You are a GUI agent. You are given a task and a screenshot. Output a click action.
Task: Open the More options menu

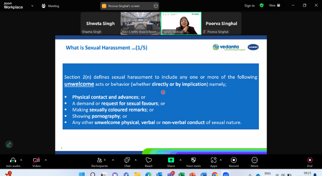[x=255, y=160]
